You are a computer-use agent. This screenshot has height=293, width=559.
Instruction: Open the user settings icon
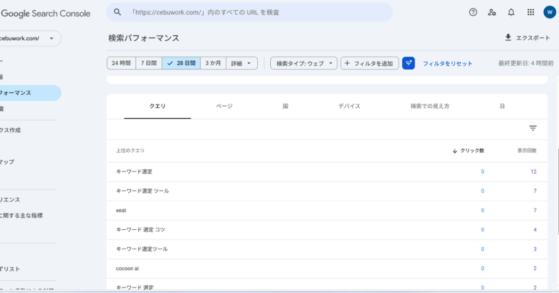click(x=492, y=12)
